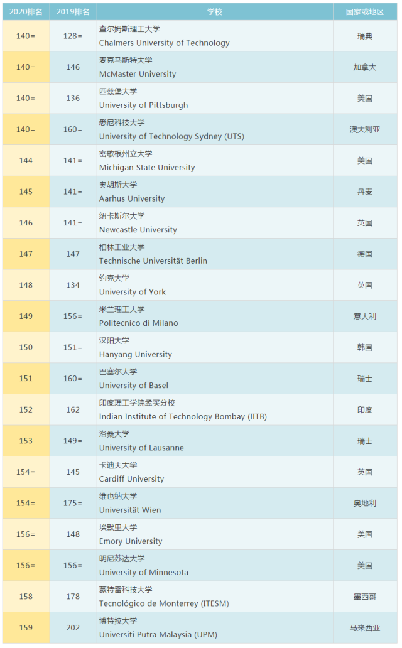Click country 瑞典 in Chalmers row
Screen dimensions: 402x648
365,36
